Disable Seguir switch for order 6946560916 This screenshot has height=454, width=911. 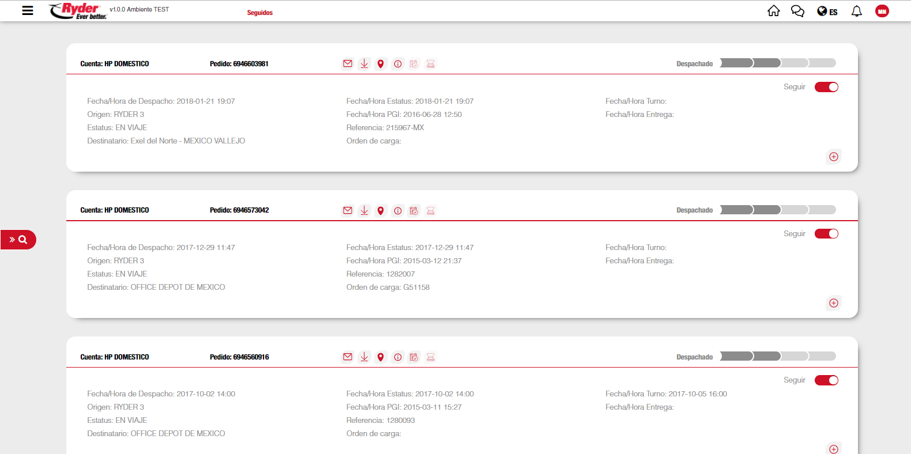pos(826,380)
